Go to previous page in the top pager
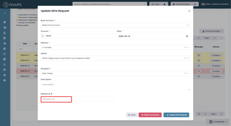Screen dimensions: 231x126 click(199, 38)
